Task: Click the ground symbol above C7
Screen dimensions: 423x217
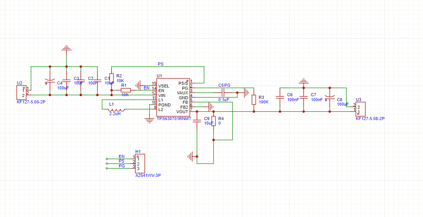Action: [x=303, y=81]
